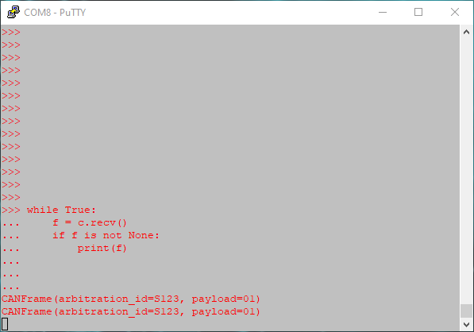Image resolution: width=474 pixels, height=332 pixels.
Task: Click the scrollbar down arrow
Action: pyautogui.click(x=466, y=325)
